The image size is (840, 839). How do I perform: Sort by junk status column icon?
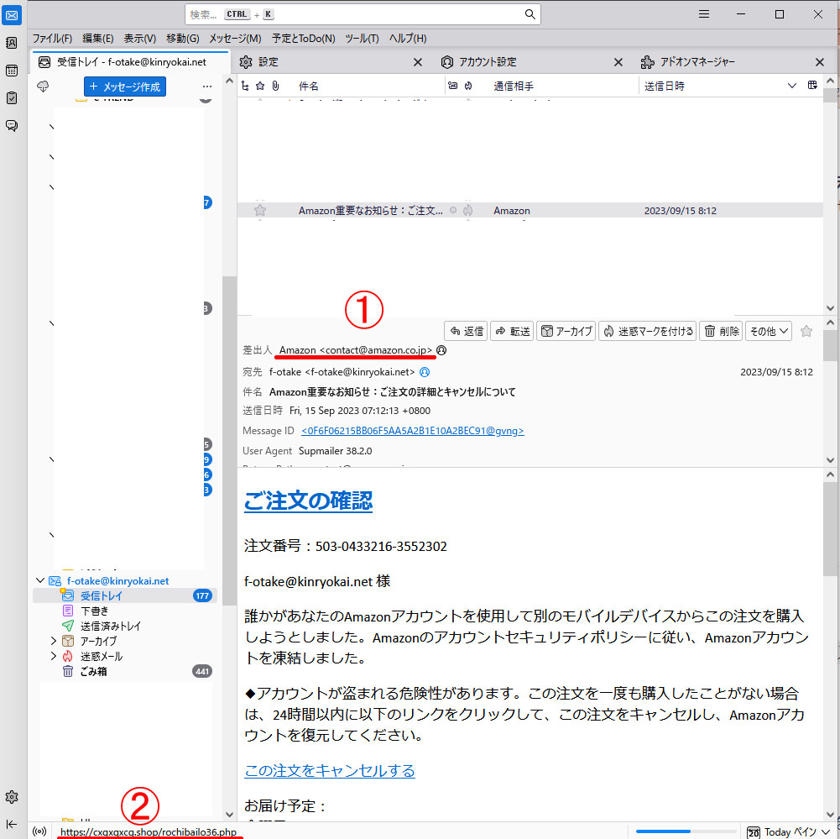(x=468, y=86)
